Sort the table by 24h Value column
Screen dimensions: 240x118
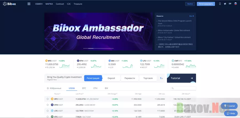(186, 94)
